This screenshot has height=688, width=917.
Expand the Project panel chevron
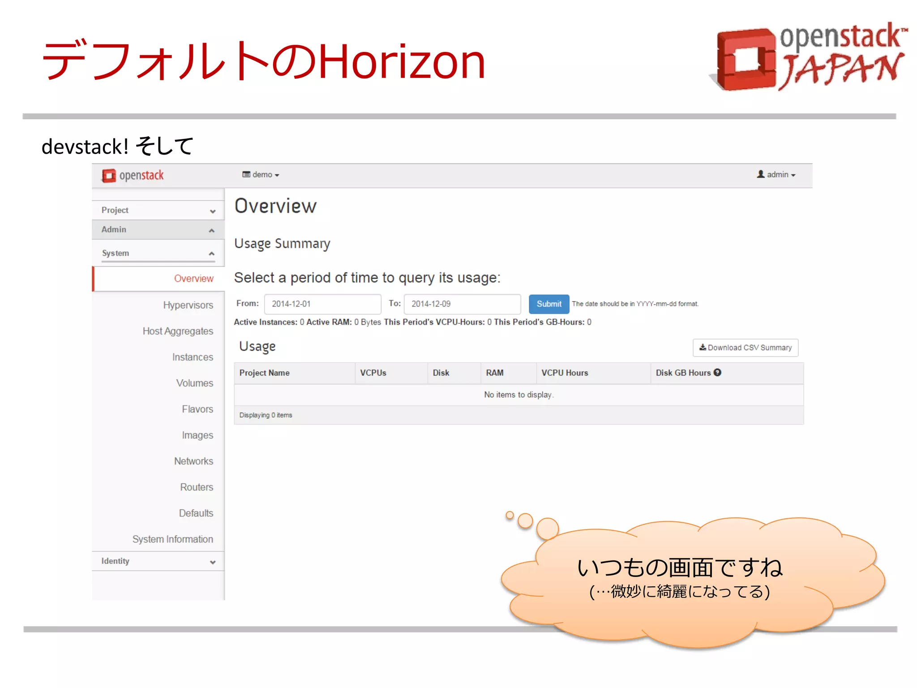pos(213,211)
